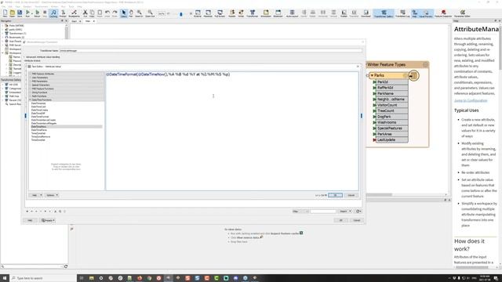Click OK in the Text Editor dialog
502x282 pixels.
coord(335,195)
